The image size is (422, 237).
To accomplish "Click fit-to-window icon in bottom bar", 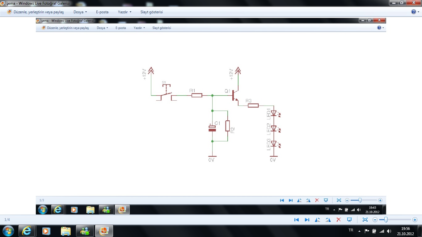I will pyautogui.click(x=365, y=220).
